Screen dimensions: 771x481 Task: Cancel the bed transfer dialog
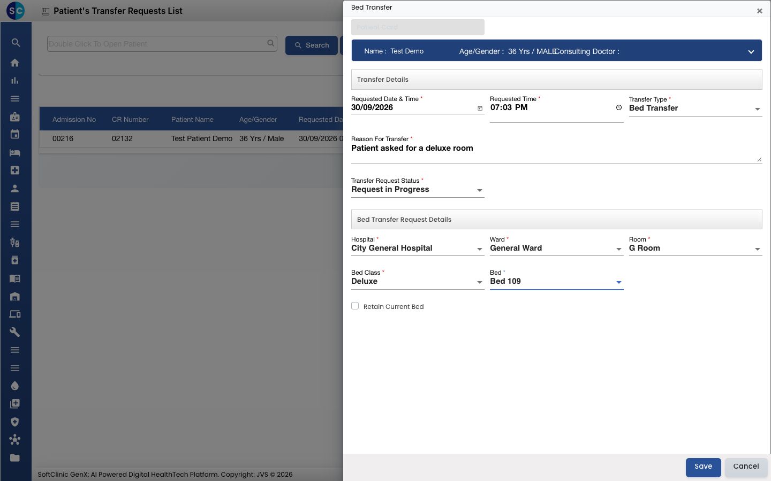[x=746, y=467]
